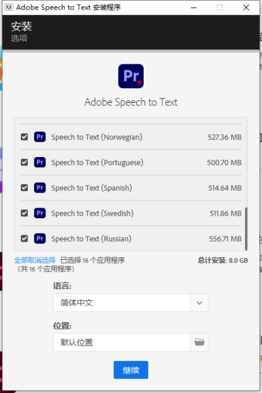Select Speech to Text (Russian) label

point(91,239)
